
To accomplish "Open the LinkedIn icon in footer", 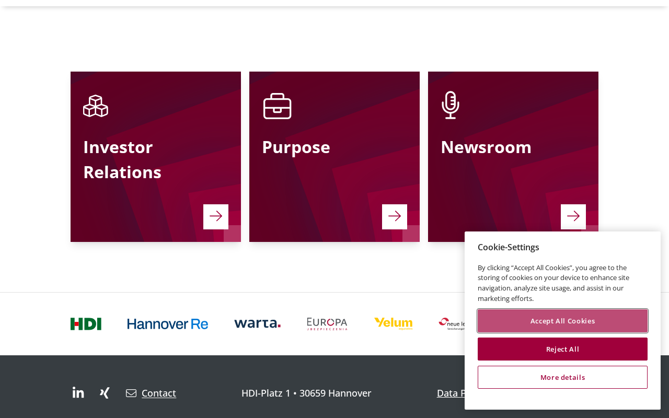I will click(78, 392).
